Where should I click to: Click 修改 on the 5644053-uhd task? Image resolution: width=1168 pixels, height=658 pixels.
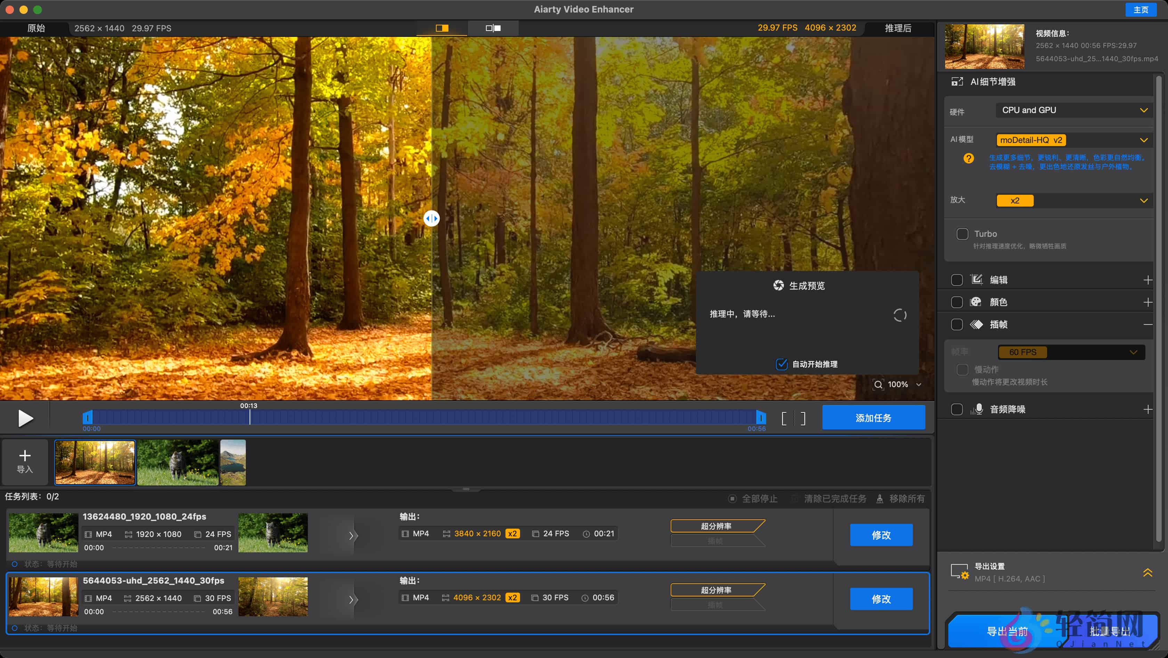point(881,599)
